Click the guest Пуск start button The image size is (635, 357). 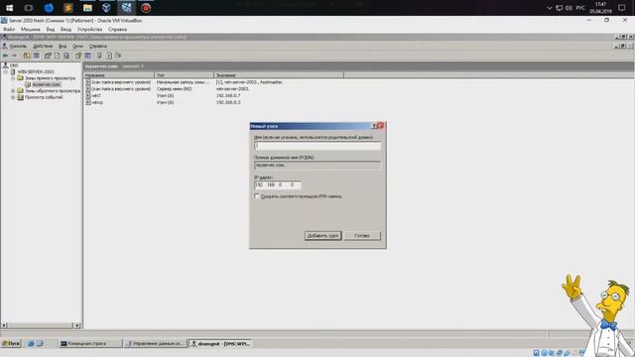pos(11,344)
